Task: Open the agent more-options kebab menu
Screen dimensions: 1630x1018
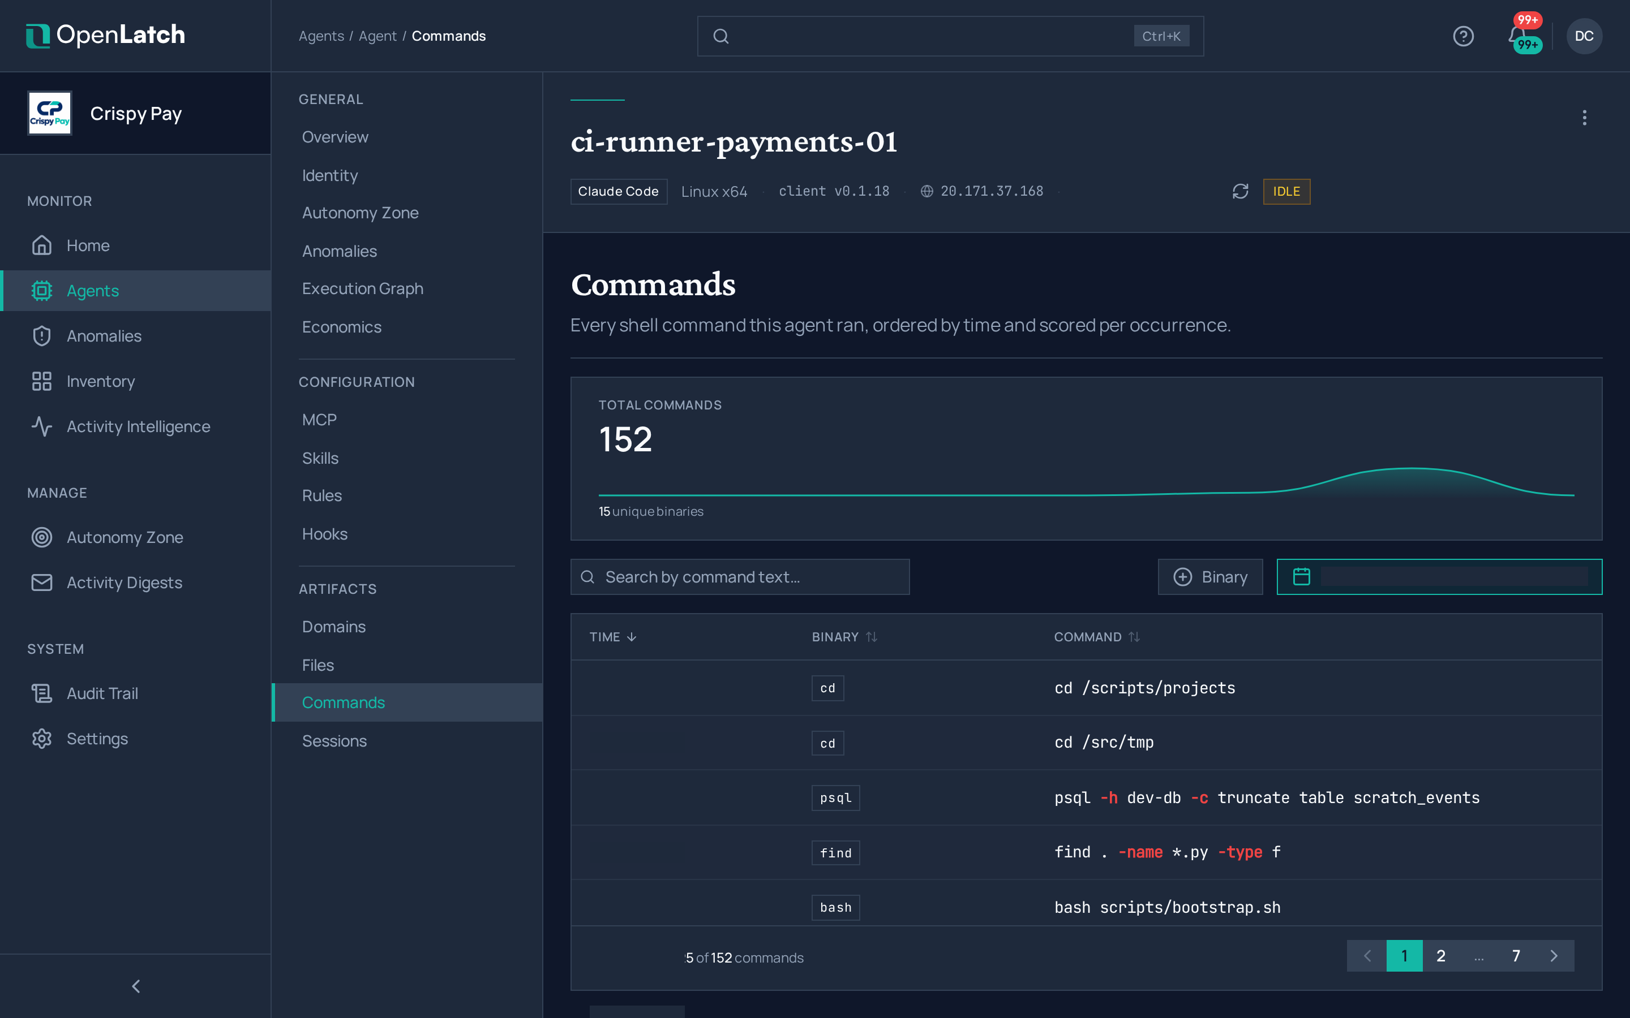Action: (x=1584, y=118)
